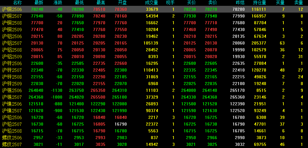The height and width of the screenshot is (148, 308).
Task: Select the 沪锌2507 contract name
Action: pos(12,70)
